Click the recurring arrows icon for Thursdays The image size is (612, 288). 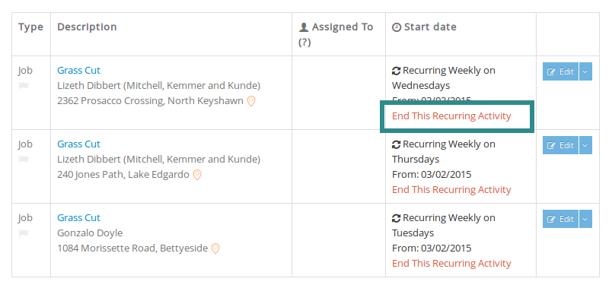396,144
